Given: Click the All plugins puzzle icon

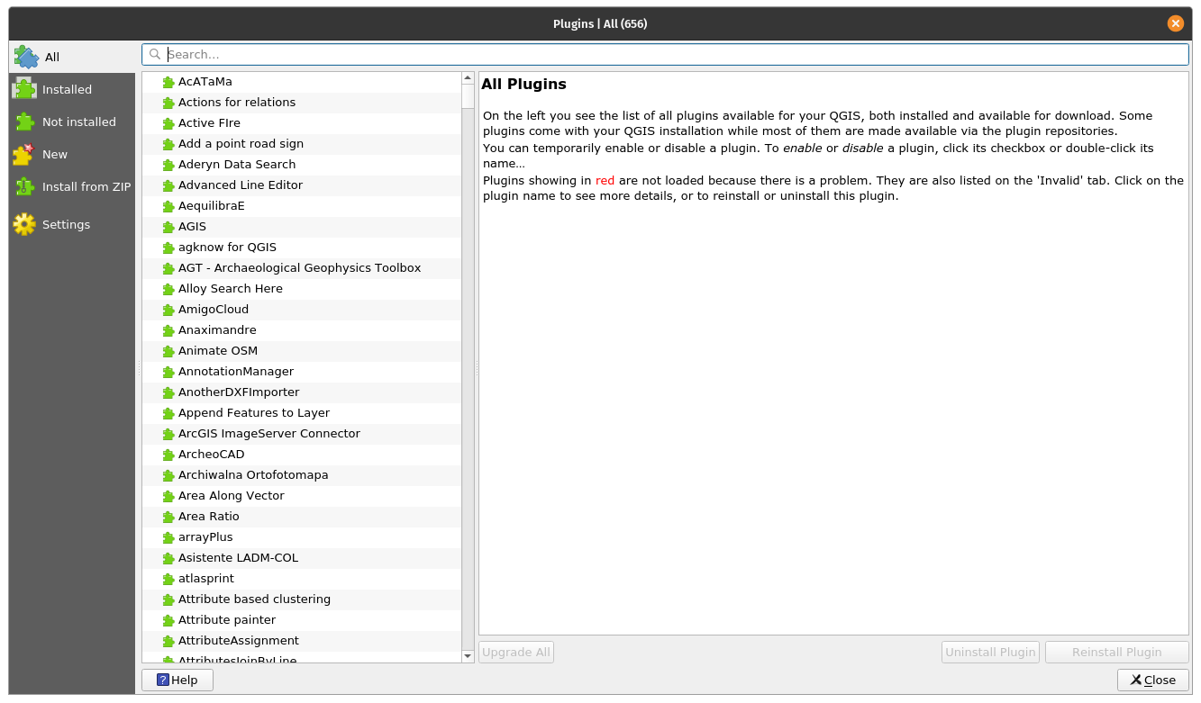Looking at the screenshot, I should click(x=23, y=56).
